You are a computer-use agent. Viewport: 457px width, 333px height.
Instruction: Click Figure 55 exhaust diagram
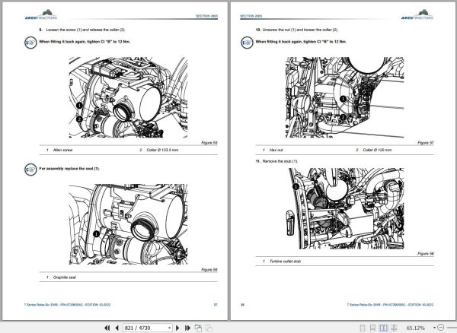[128, 97]
